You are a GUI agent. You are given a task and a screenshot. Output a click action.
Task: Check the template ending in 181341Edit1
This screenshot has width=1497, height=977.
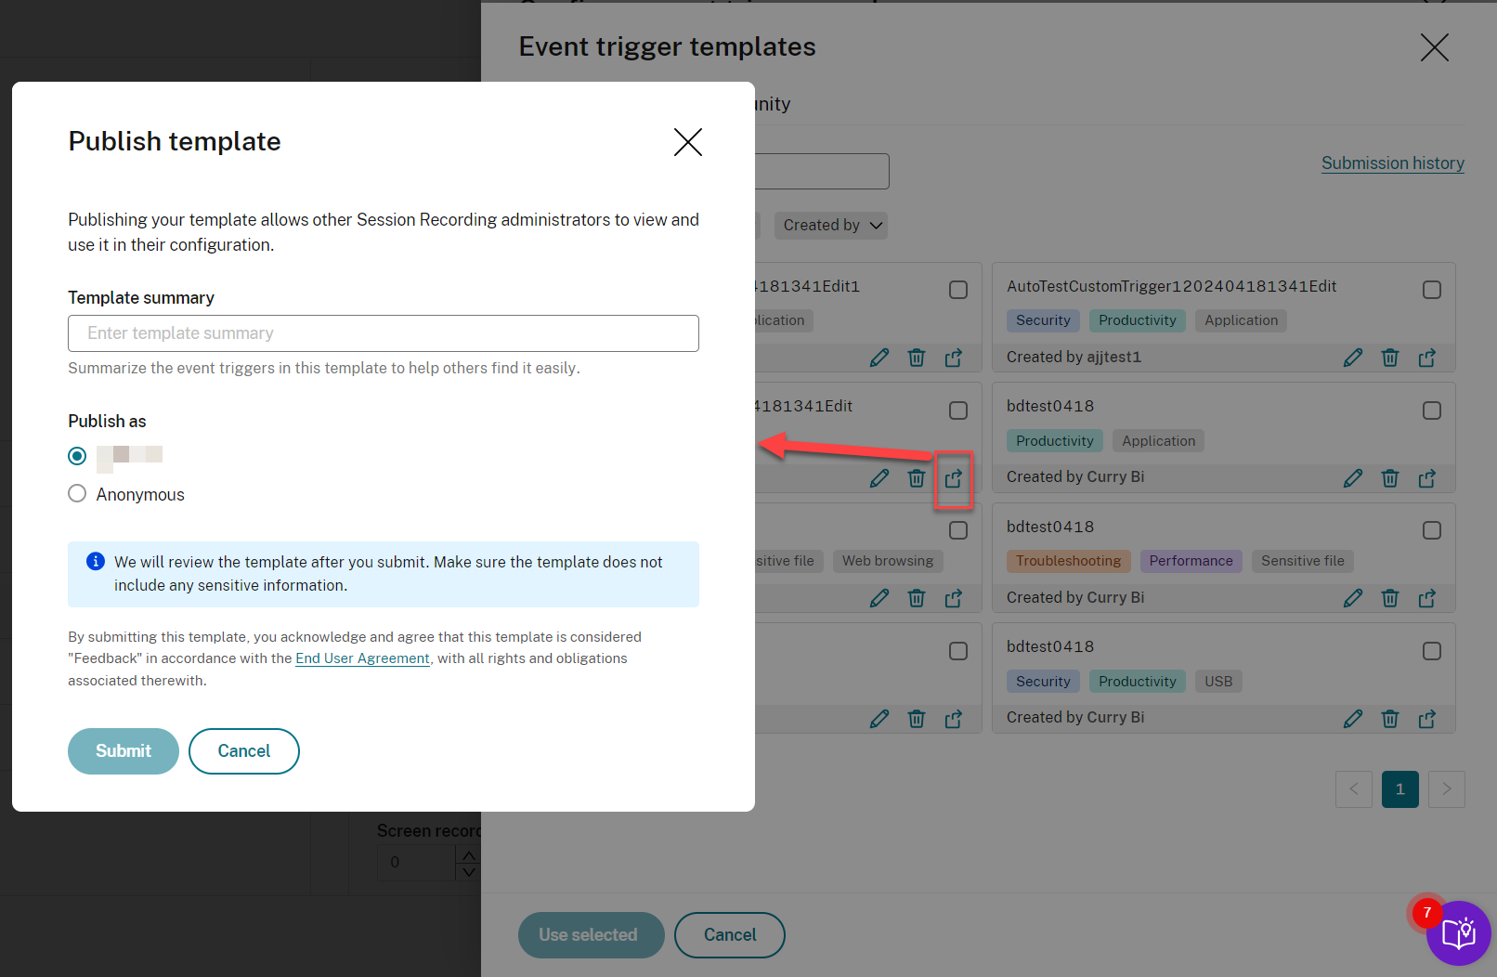click(x=958, y=290)
